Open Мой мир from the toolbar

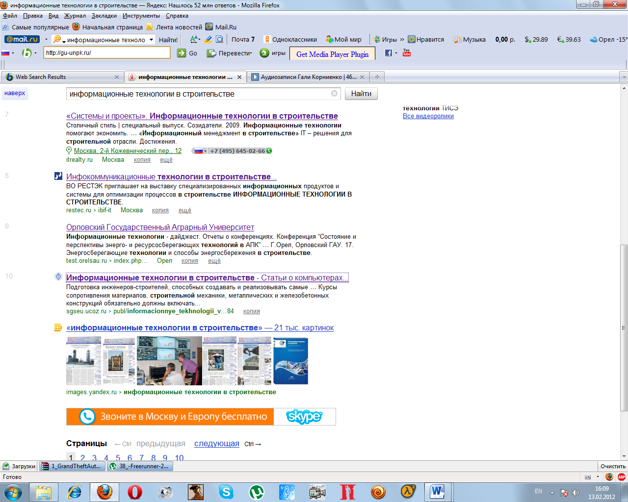[x=343, y=39]
